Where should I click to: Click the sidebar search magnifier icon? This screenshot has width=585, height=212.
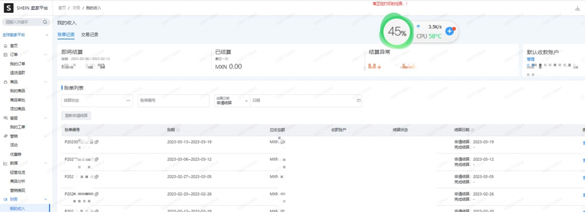coord(45,22)
